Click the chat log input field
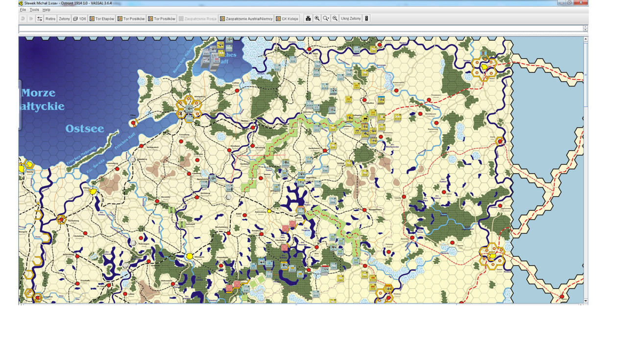Image resolution: width=627 pixels, height=339 pixels. [x=301, y=29]
